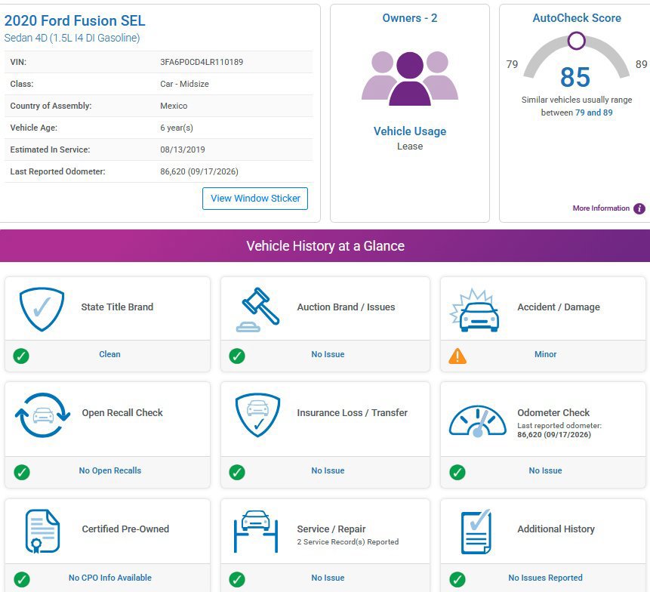Open No Issue under Insurance Loss / Transfer
Image resolution: width=650 pixels, height=592 pixels.
pyautogui.click(x=328, y=470)
